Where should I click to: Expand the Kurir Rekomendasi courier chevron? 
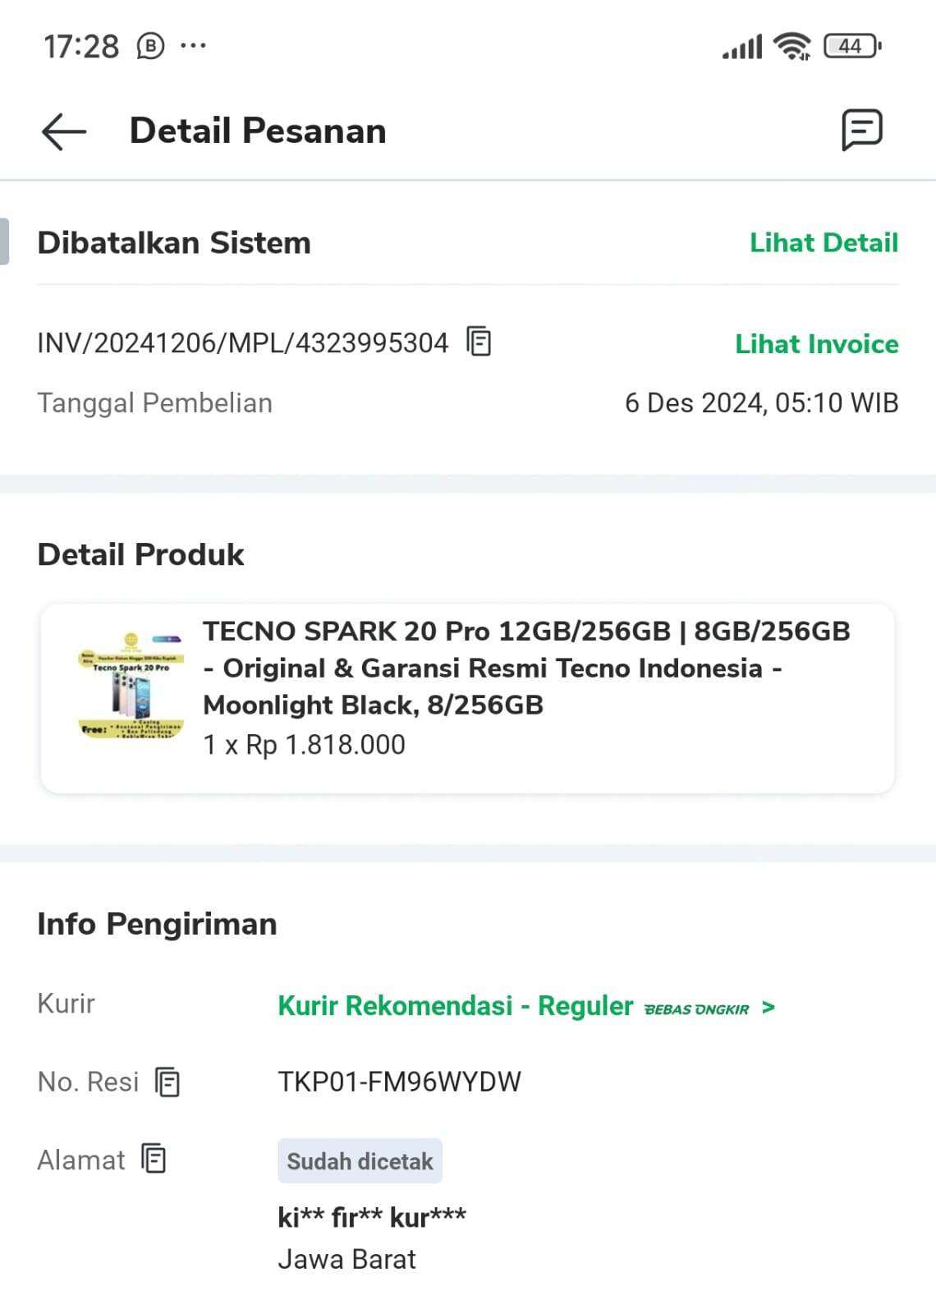769,1008
